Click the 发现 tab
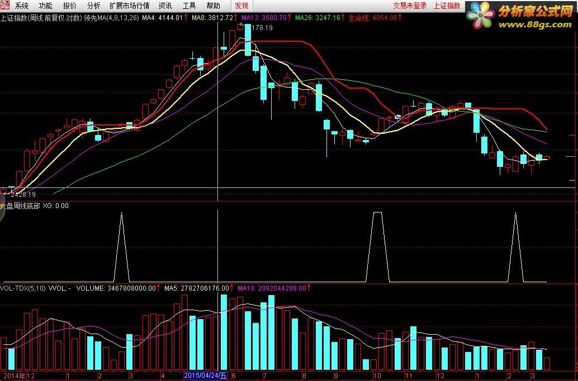This screenshot has height=381, width=578. [242, 6]
